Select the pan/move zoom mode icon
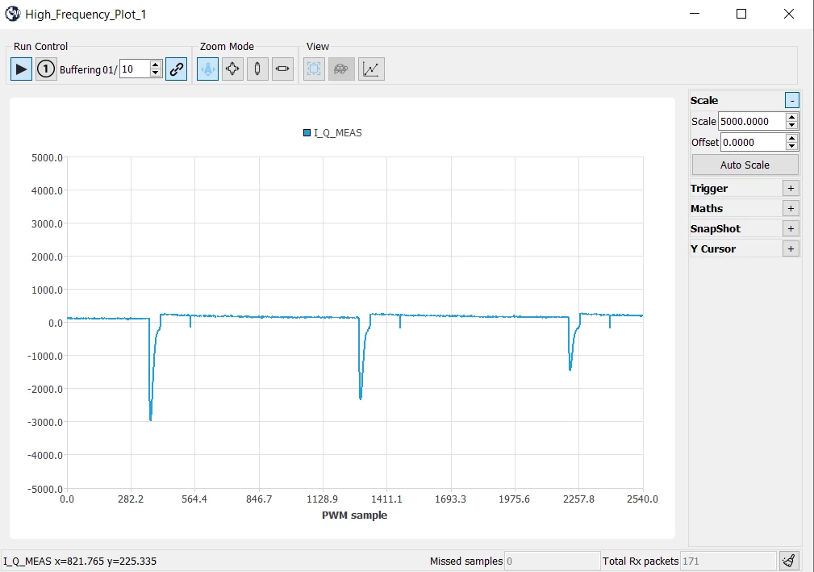Image resolution: width=814 pixels, height=572 pixels. pyautogui.click(x=232, y=69)
